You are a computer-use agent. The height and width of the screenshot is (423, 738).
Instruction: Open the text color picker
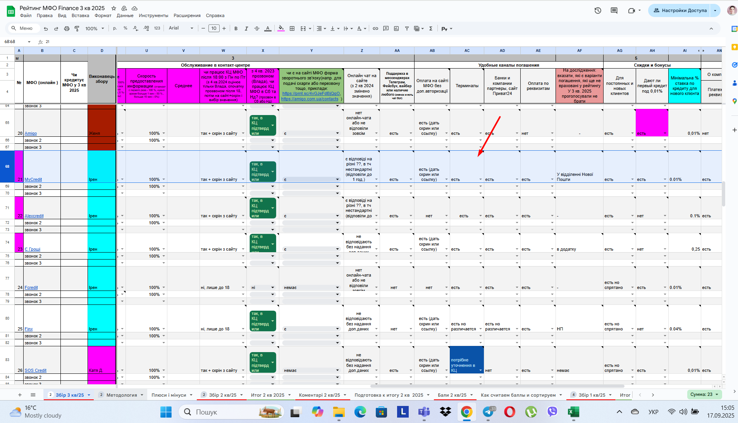pyautogui.click(x=268, y=28)
